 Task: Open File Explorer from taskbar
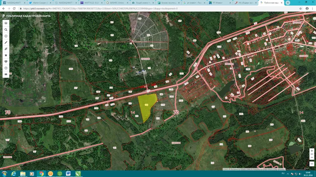coord(23,174)
